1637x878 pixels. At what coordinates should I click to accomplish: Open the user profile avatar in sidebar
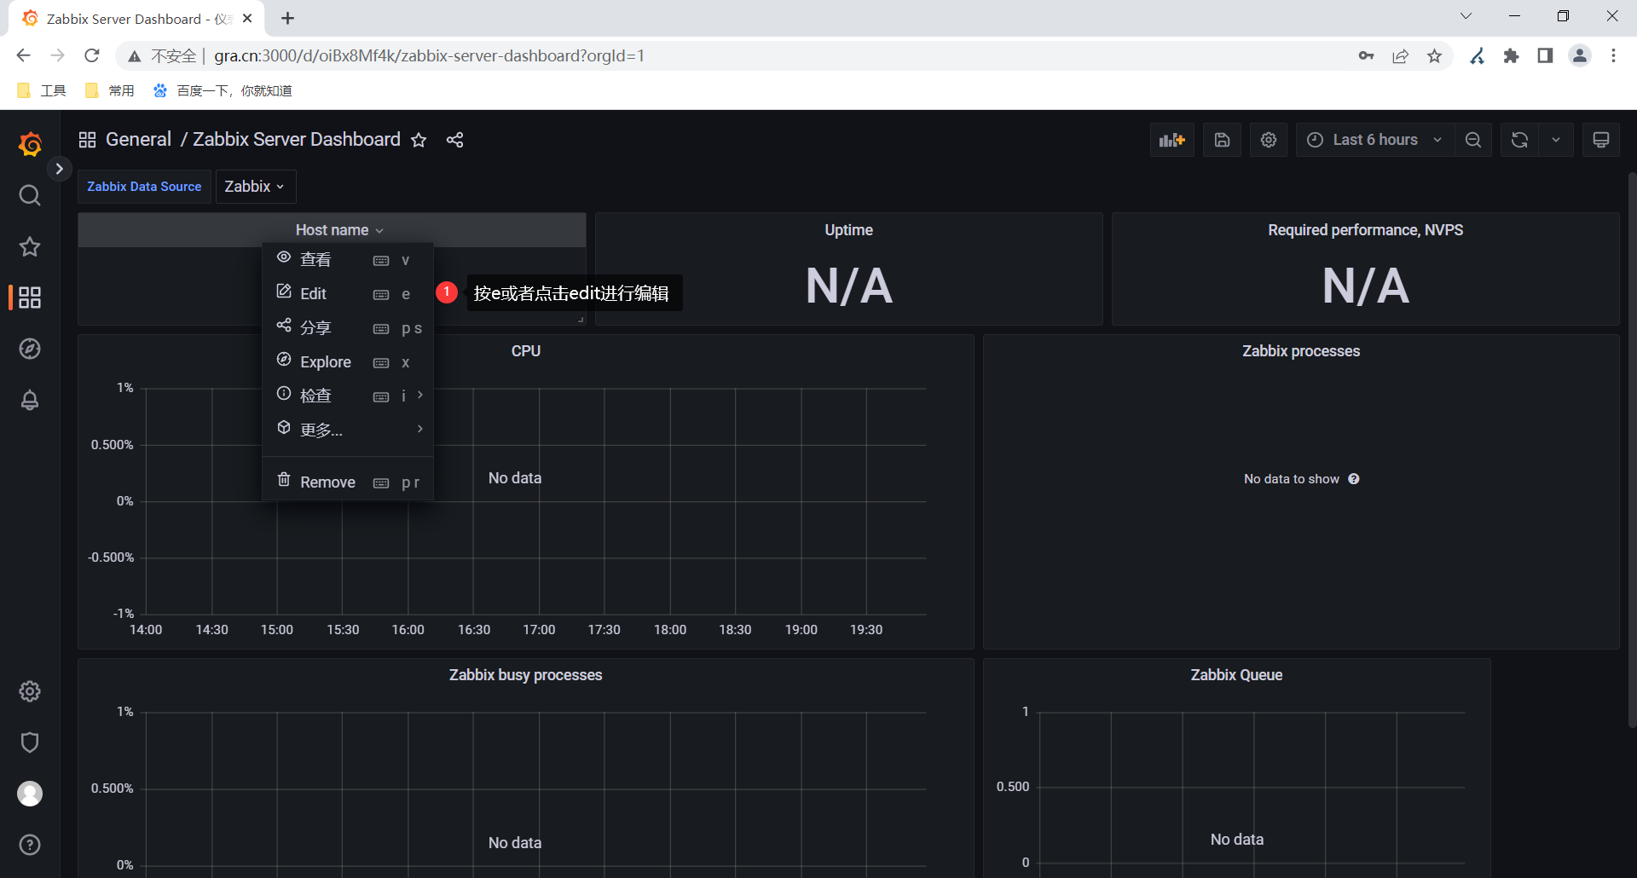click(30, 794)
